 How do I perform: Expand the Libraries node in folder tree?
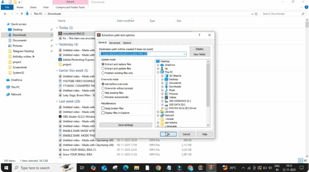click(158, 112)
